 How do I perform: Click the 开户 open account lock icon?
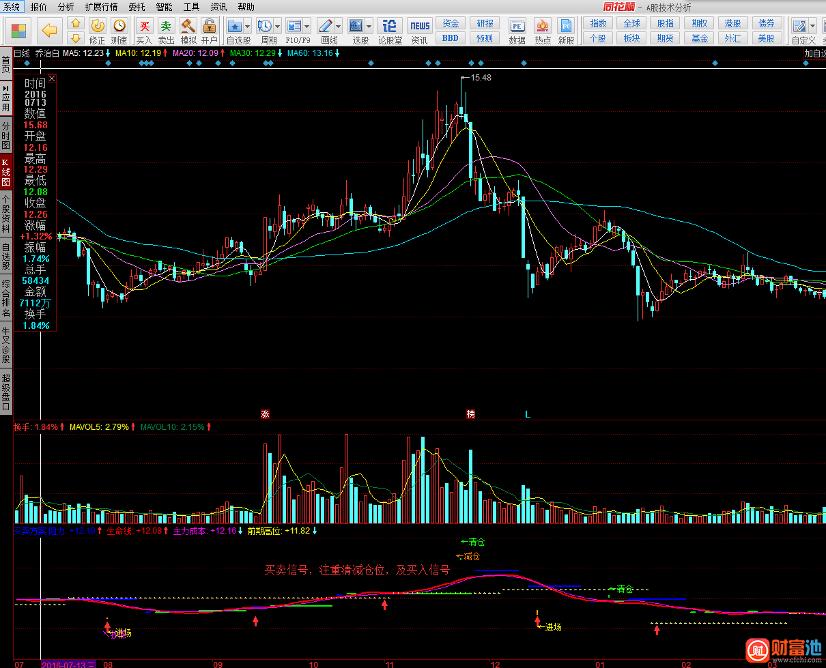point(210,26)
